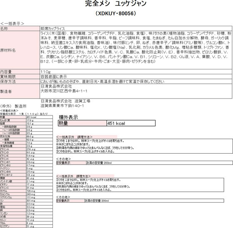Viewport: 233px width, 228px height.
Task: Select the 即席カップライス value cell
Action: point(136,29)
